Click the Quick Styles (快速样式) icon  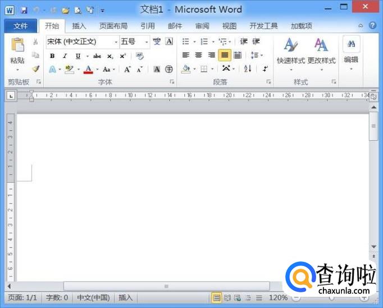[x=291, y=45]
